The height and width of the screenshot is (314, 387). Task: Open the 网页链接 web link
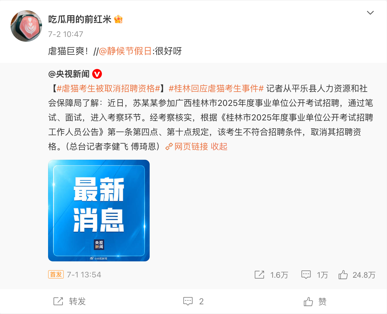pos(191,146)
